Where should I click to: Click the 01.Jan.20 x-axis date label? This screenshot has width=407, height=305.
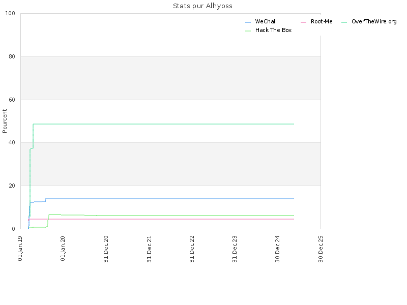tap(63, 249)
